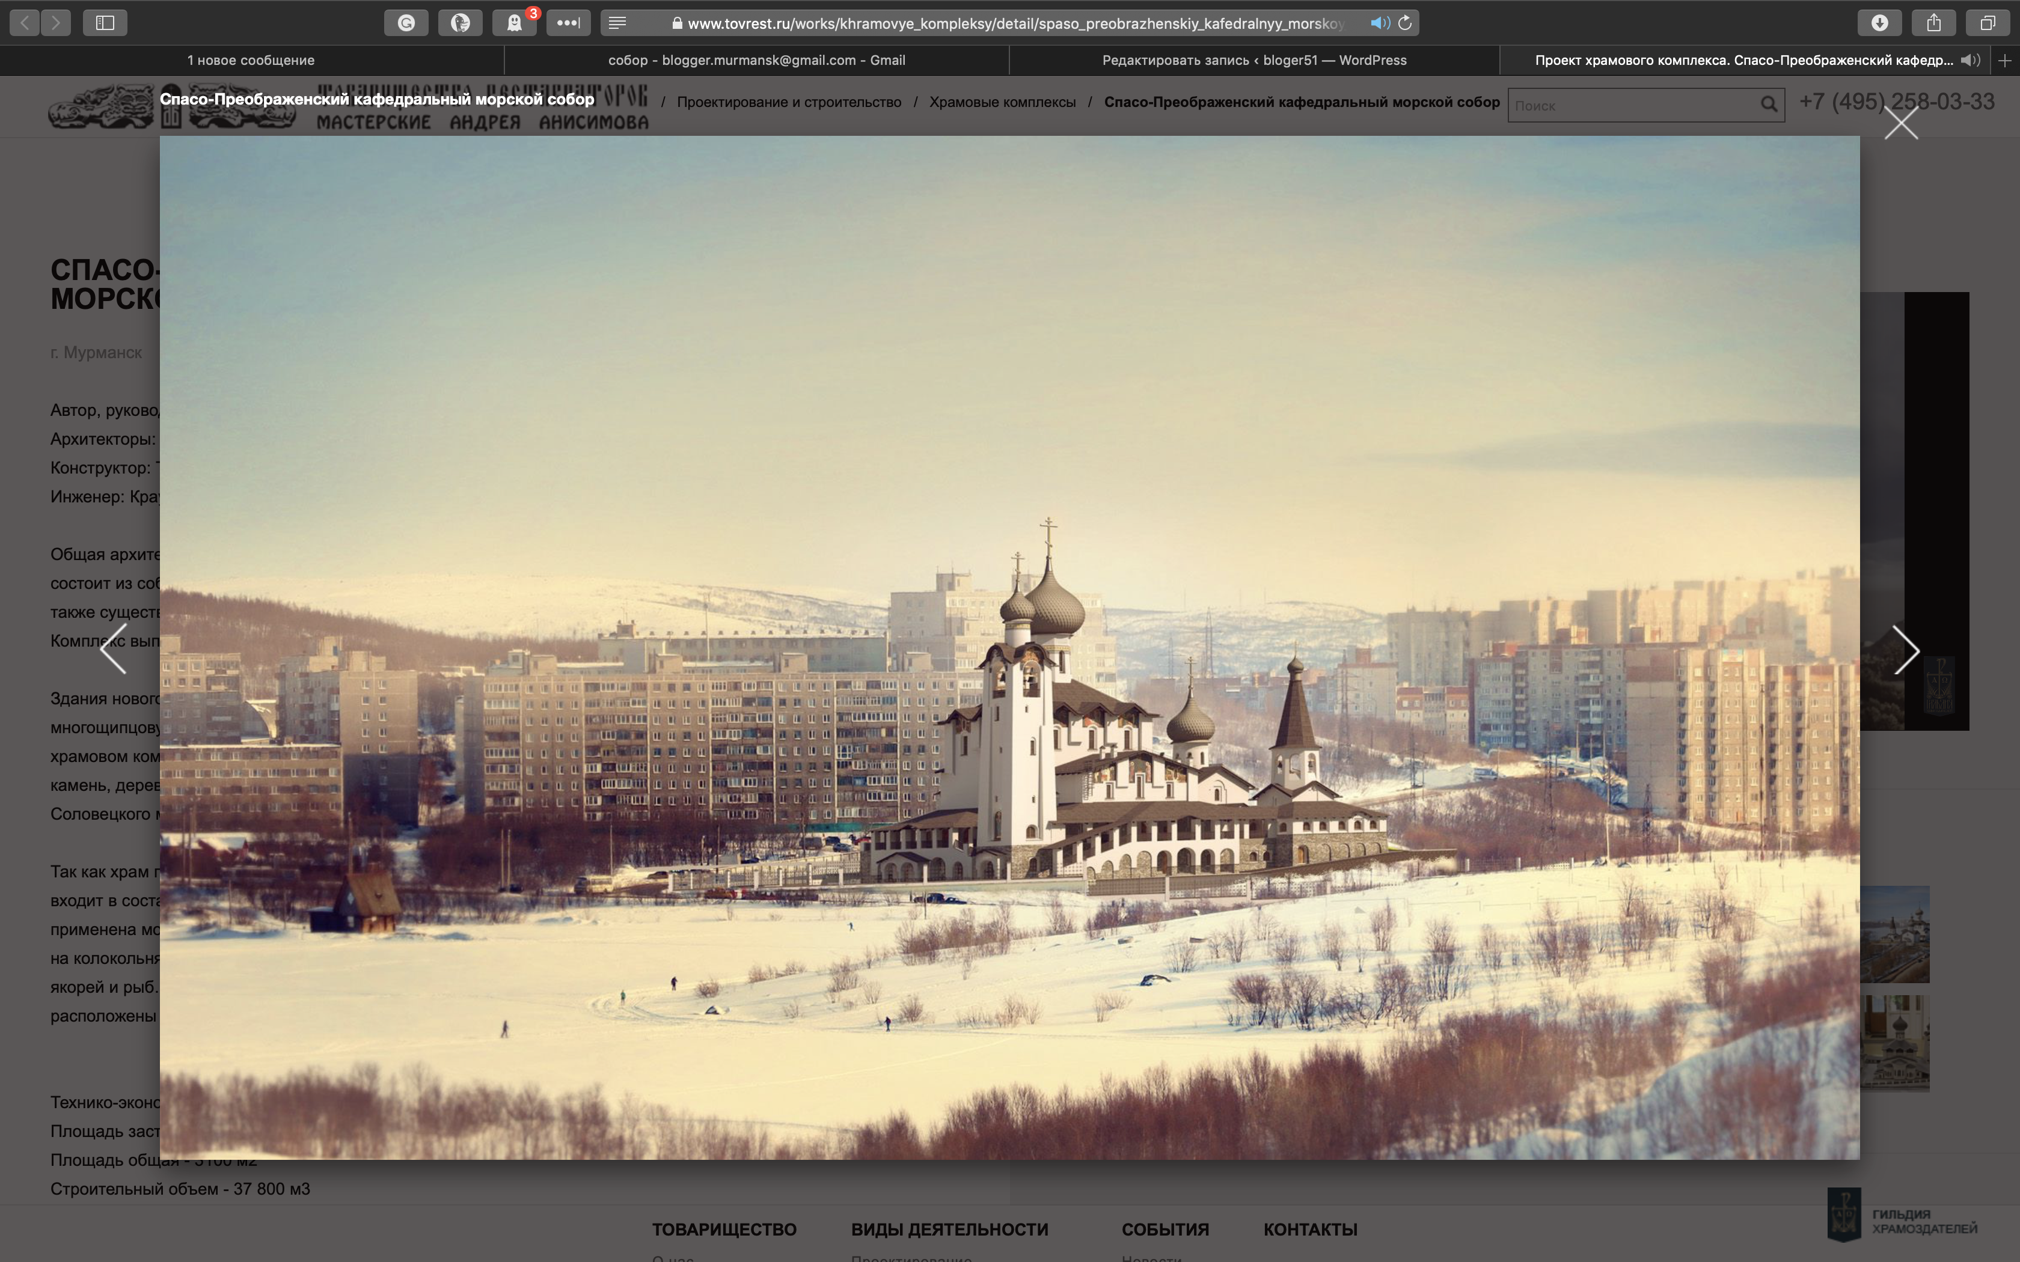Click the cathedral rendering in lightbox
2020x1262 pixels.
point(1009,647)
